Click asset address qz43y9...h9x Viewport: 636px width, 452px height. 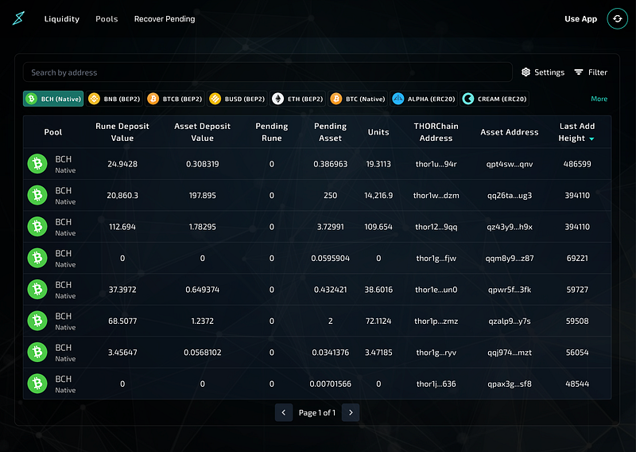coord(510,227)
